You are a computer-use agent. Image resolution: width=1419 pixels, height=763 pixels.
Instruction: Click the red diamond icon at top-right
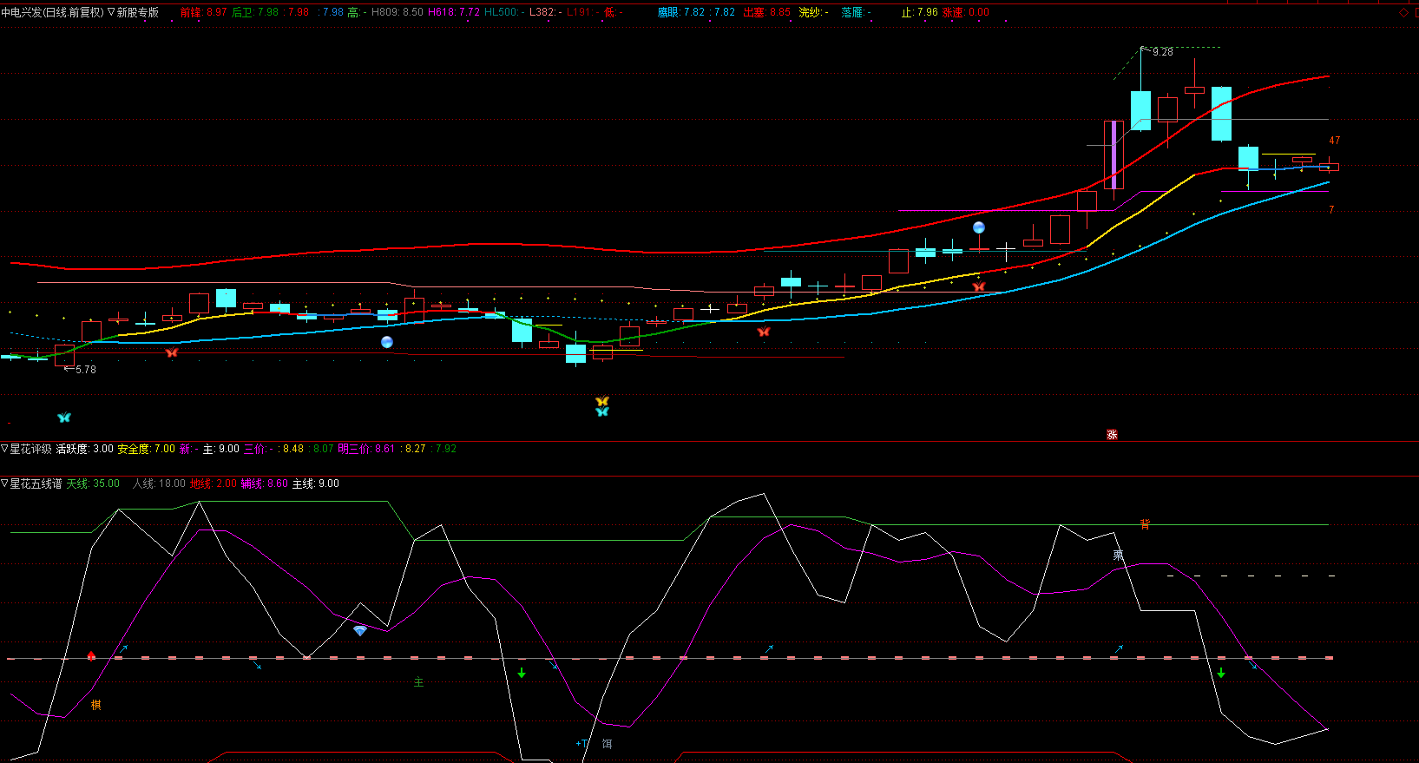coord(1403,12)
